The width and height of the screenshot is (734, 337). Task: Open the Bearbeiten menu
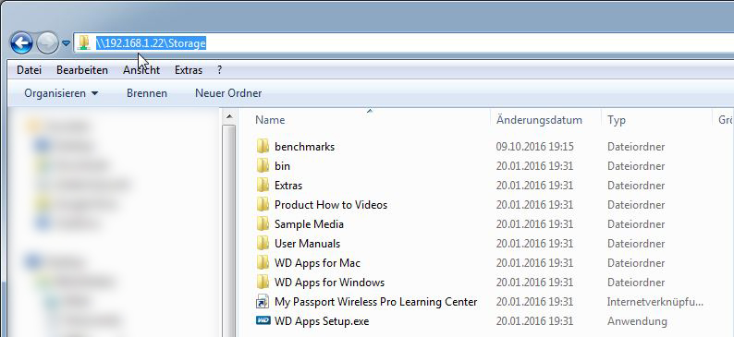[x=82, y=70]
